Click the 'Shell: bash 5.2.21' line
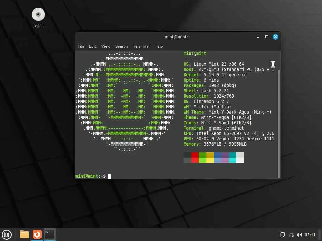The image size is (322, 241). (x=206, y=91)
